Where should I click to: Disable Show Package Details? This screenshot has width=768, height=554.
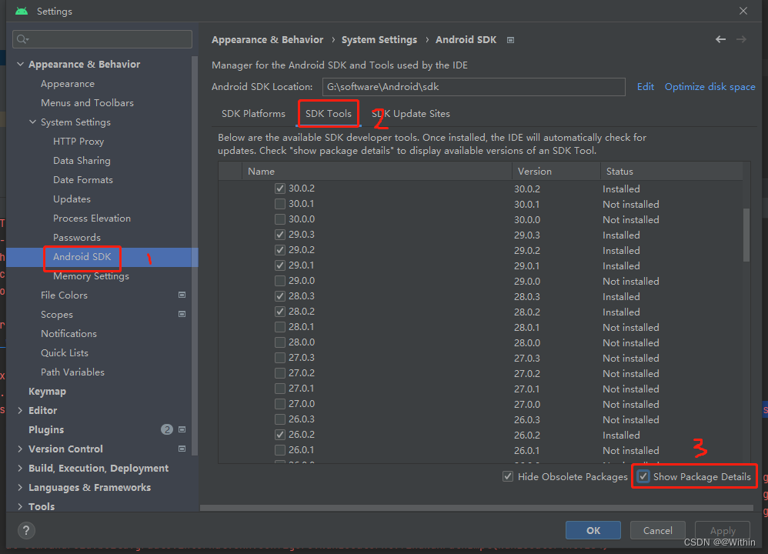point(643,476)
